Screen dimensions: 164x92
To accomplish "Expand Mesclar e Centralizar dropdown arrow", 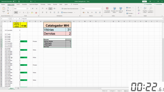I will click(75, 13).
